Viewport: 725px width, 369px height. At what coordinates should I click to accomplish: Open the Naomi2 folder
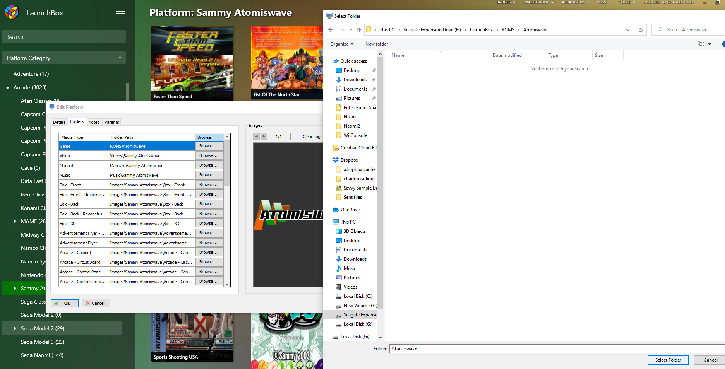(x=351, y=126)
